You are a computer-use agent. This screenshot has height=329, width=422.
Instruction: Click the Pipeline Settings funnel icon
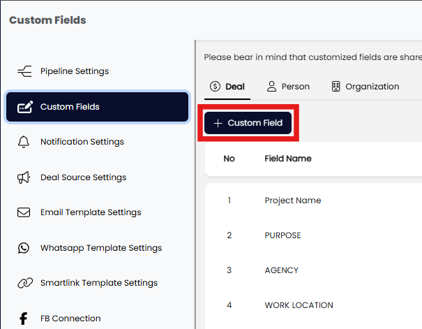pos(24,71)
